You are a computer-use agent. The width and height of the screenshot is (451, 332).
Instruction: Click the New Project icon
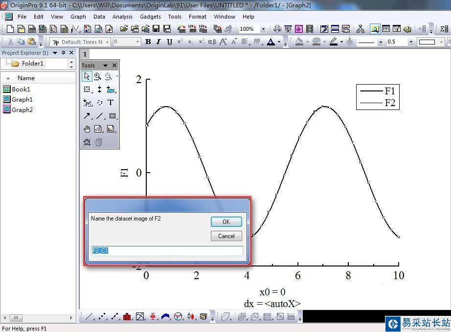[x=10, y=29]
